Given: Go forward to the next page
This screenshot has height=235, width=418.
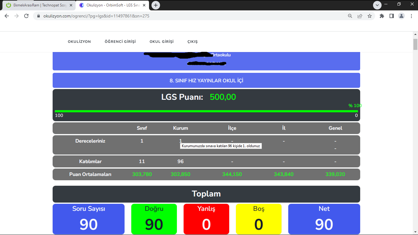Looking at the screenshot, I should [x=17, y=16].
